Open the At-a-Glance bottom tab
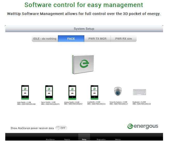170x144 pixels. [50, 139]
